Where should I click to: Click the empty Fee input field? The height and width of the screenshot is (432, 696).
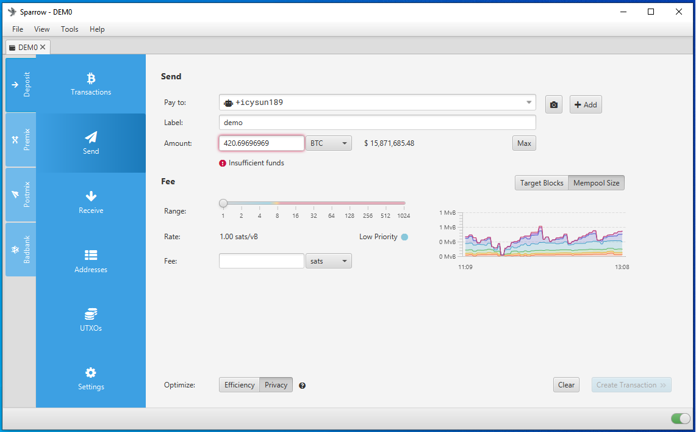[x=262, y=261]
